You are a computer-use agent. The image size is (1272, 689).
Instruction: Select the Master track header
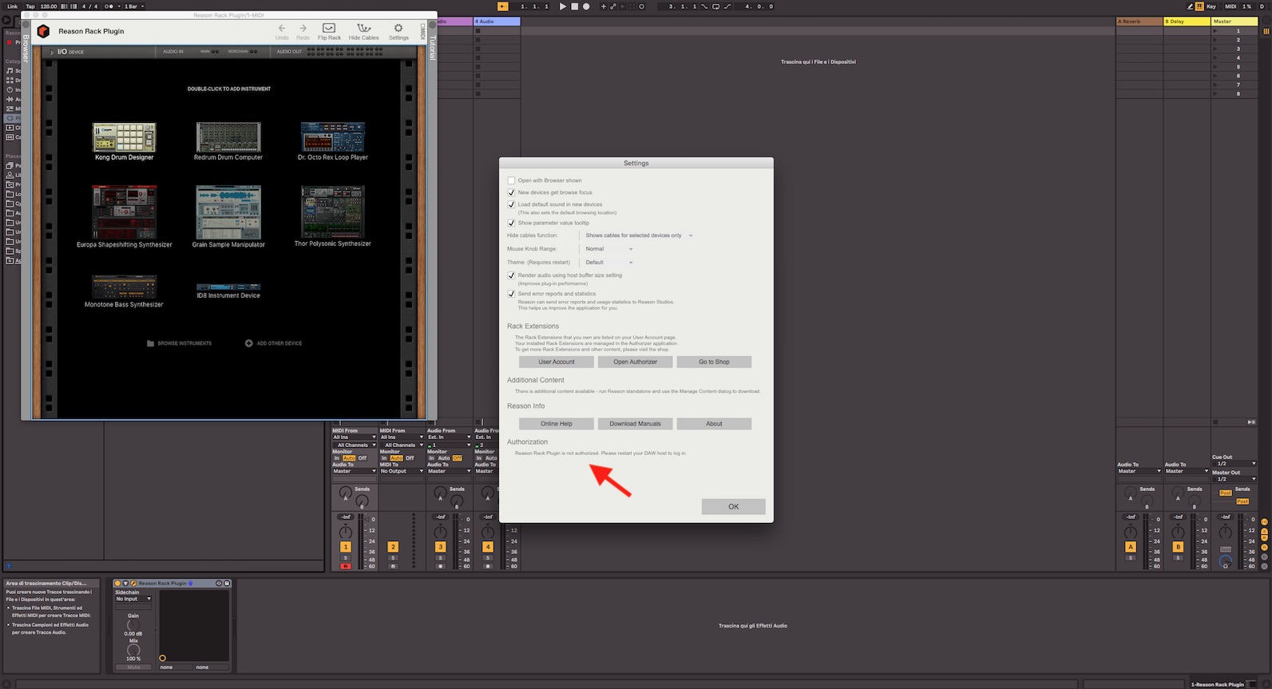click(x=1234, y=22)
